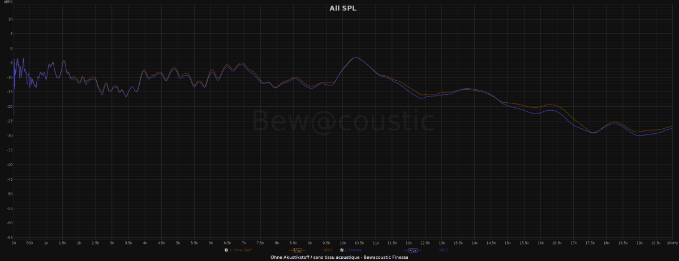The image size is (679, 261).
Task: Click the 10k tick on the frequency axis
Action: (342, 243)
